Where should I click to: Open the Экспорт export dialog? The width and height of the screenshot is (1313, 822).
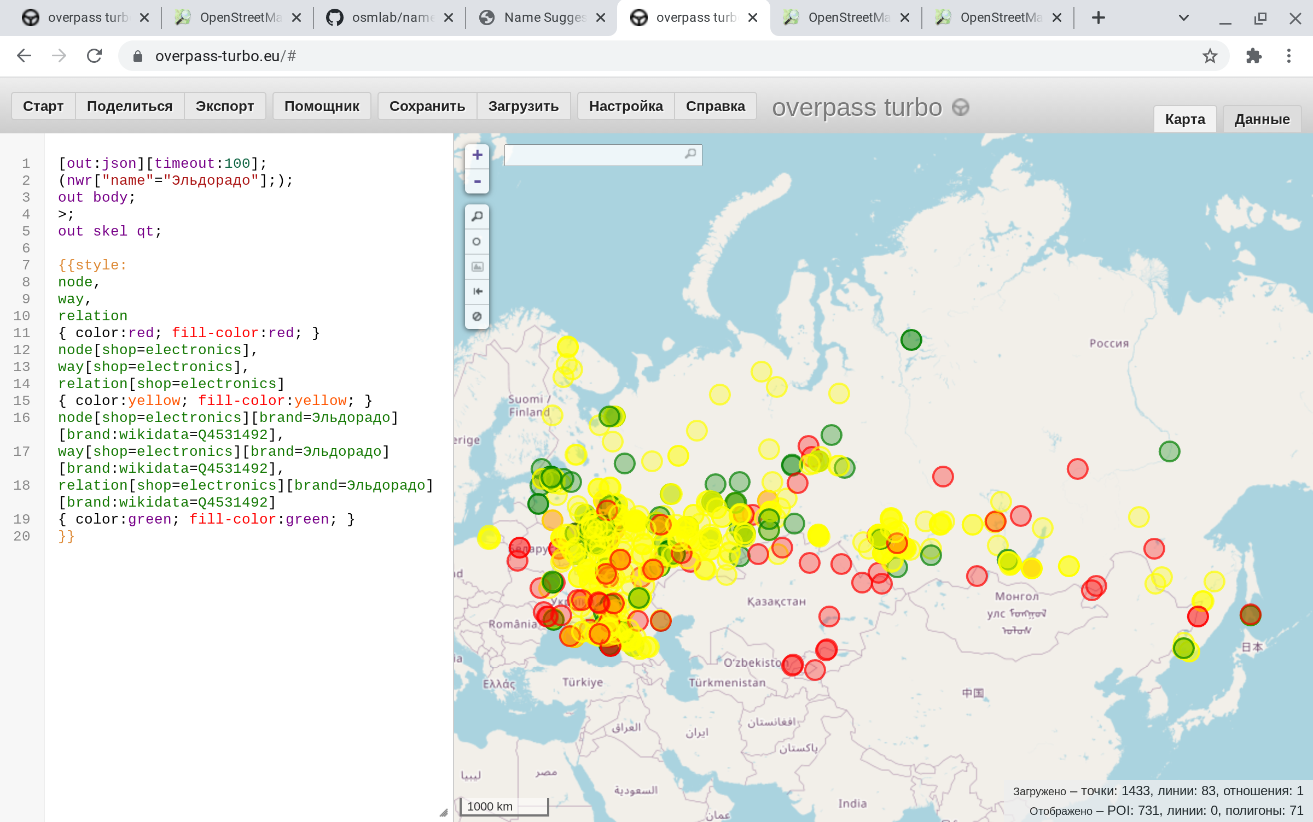tap(225, 106)
